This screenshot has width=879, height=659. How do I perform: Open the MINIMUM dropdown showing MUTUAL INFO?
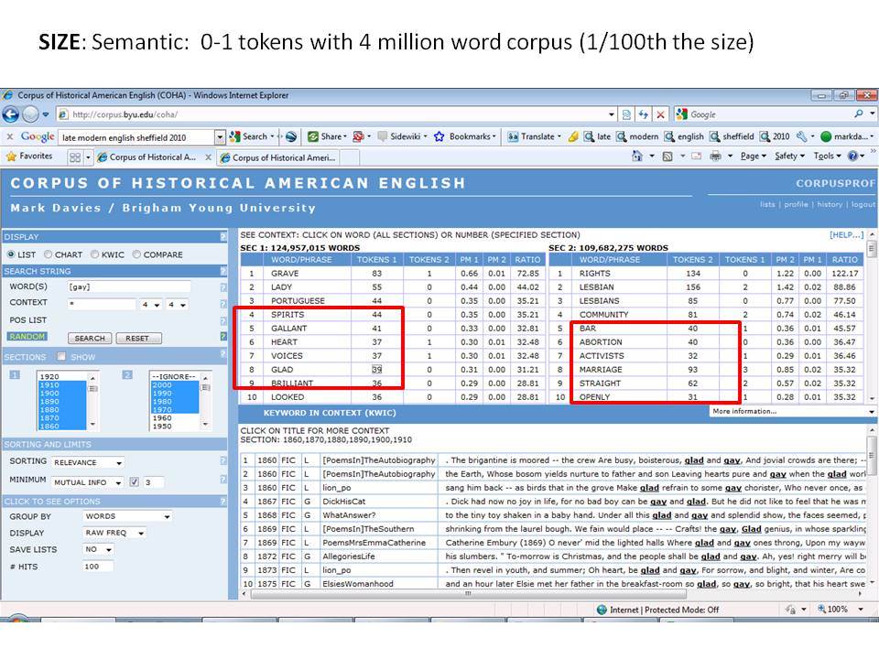(88, 482)
